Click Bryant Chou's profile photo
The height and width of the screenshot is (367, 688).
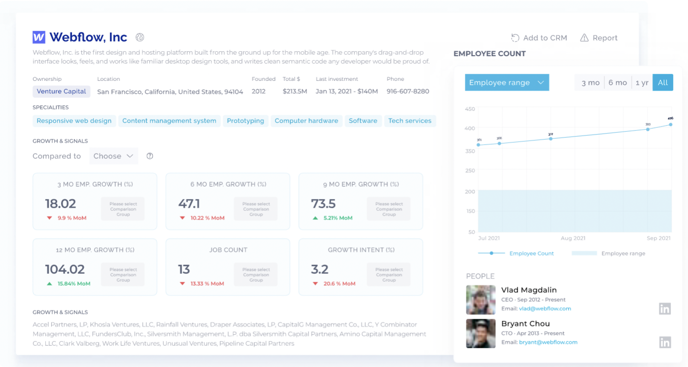tap(481, 333)
